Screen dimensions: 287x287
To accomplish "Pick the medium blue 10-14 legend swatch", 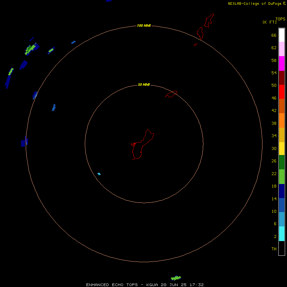I will coord(282,205).
